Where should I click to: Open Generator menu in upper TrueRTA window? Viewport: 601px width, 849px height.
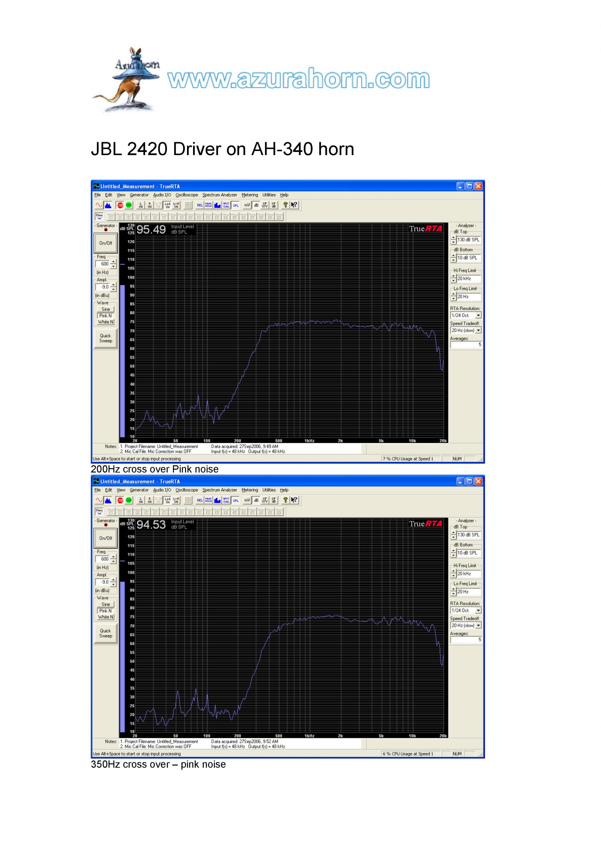139,195
